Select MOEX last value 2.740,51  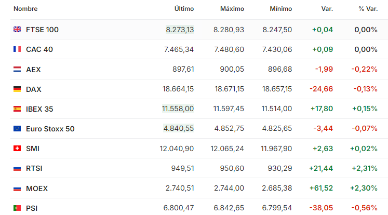pos(180,189)
